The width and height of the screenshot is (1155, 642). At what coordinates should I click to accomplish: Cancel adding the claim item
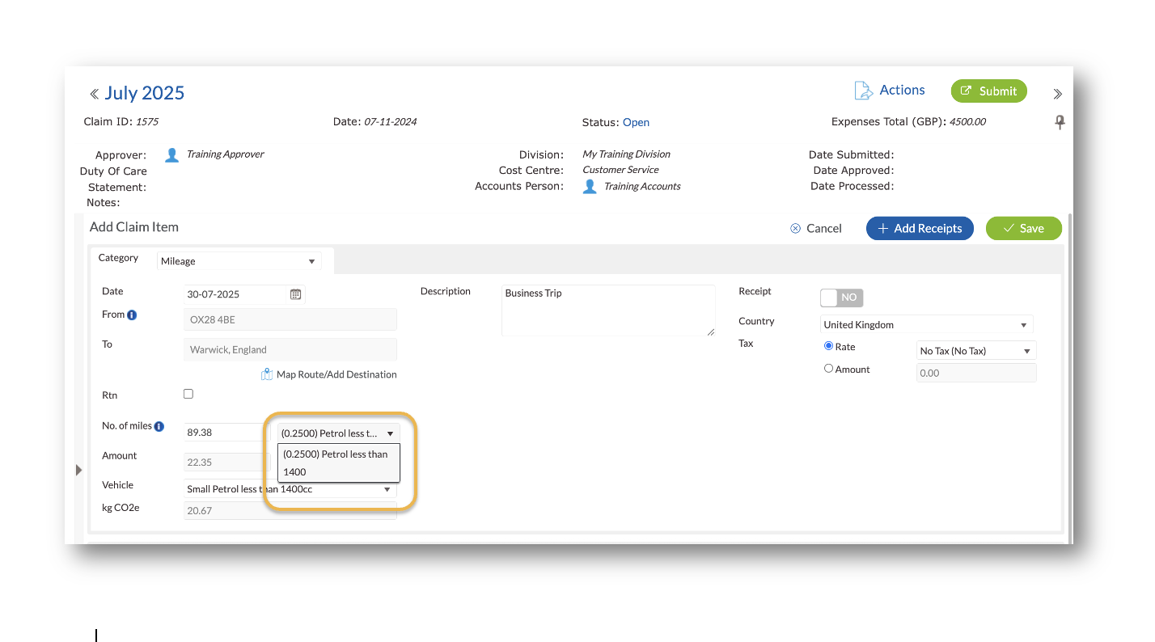[x=816, y=229]
